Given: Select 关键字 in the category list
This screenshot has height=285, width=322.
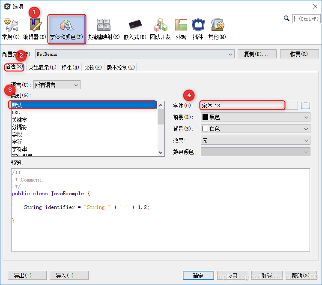Looking at the screenshot, I should pos(84,120).
